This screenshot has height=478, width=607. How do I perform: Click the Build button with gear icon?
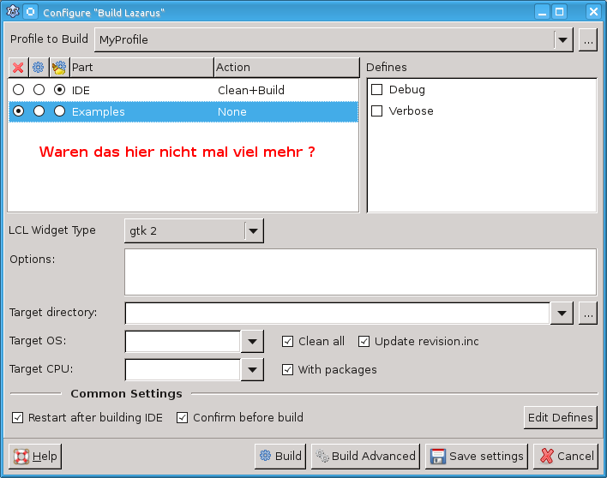coord(280,456)
